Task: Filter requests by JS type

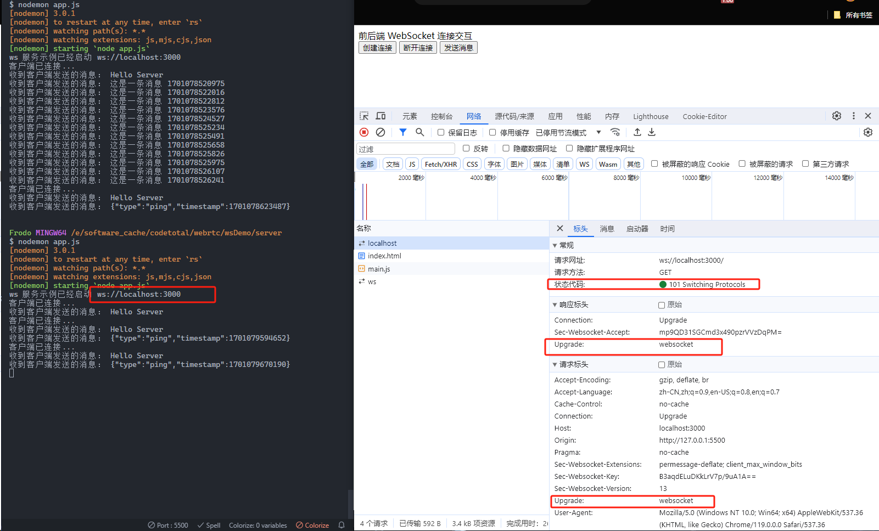Action: pos(412,164)
